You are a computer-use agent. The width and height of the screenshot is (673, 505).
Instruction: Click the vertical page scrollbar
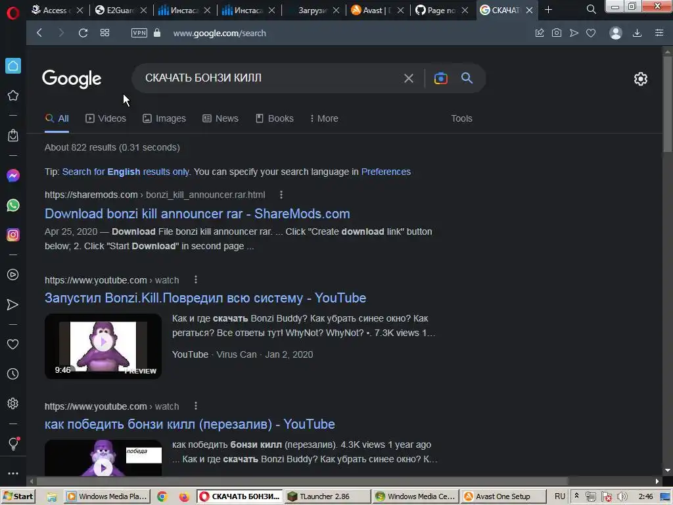[668, 104]
